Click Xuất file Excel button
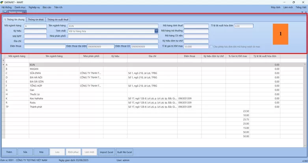This screenshot has height=163, width=308. tap(125, 152)
